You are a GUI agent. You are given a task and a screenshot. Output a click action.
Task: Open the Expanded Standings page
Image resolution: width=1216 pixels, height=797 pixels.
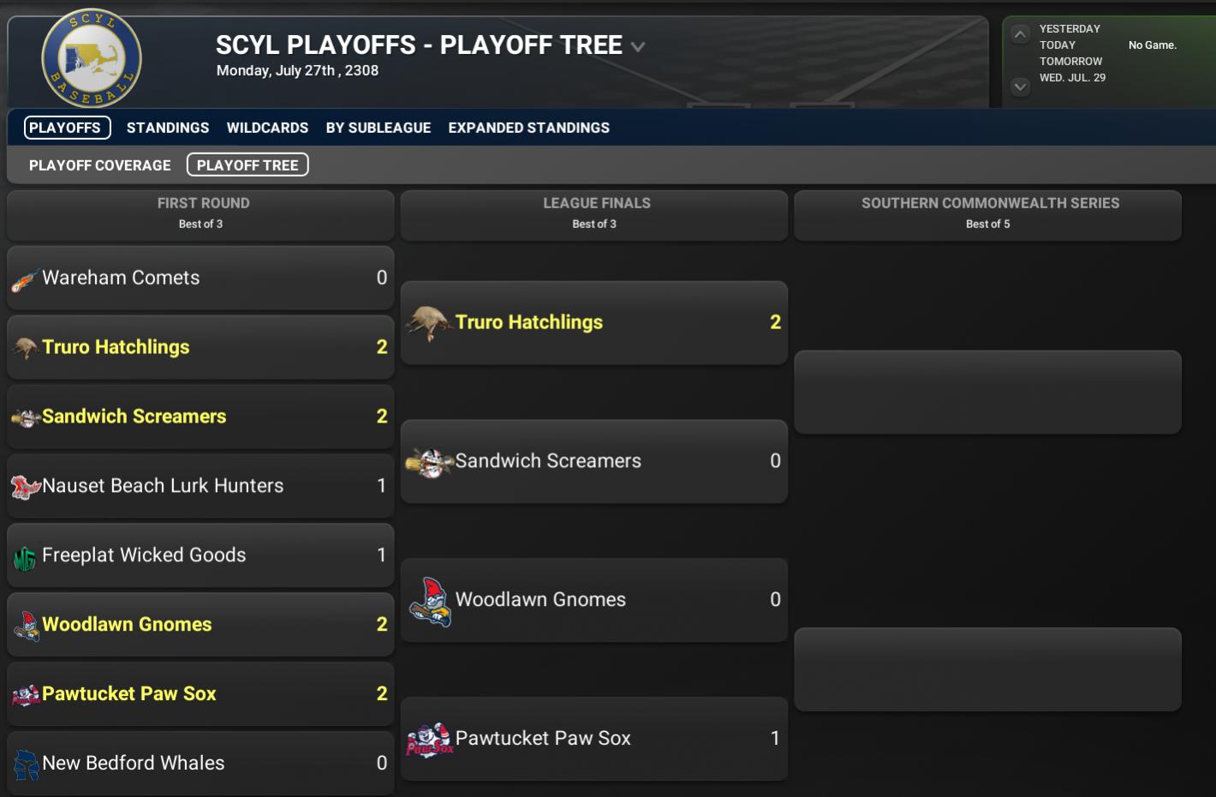pos(528,128)
